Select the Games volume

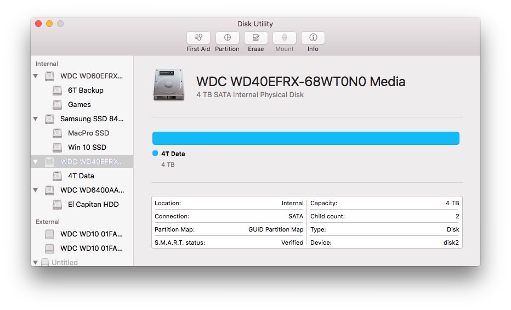pos(80,105)
